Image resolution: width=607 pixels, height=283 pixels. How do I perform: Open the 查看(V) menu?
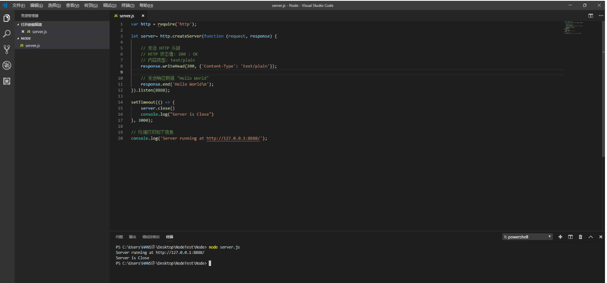point(72,5)
